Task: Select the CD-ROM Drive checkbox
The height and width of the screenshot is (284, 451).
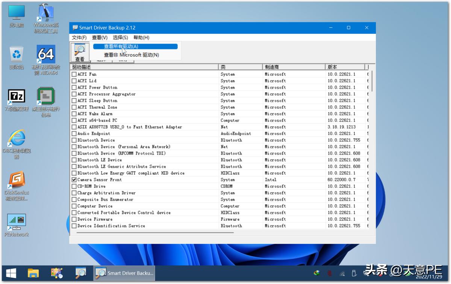Action: [x=74, y=186]
